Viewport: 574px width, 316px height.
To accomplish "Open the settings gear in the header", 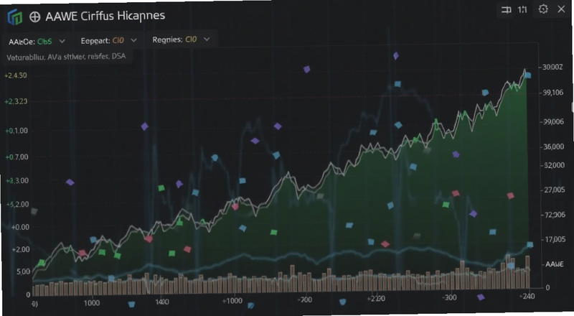I will tap(543, 9).
